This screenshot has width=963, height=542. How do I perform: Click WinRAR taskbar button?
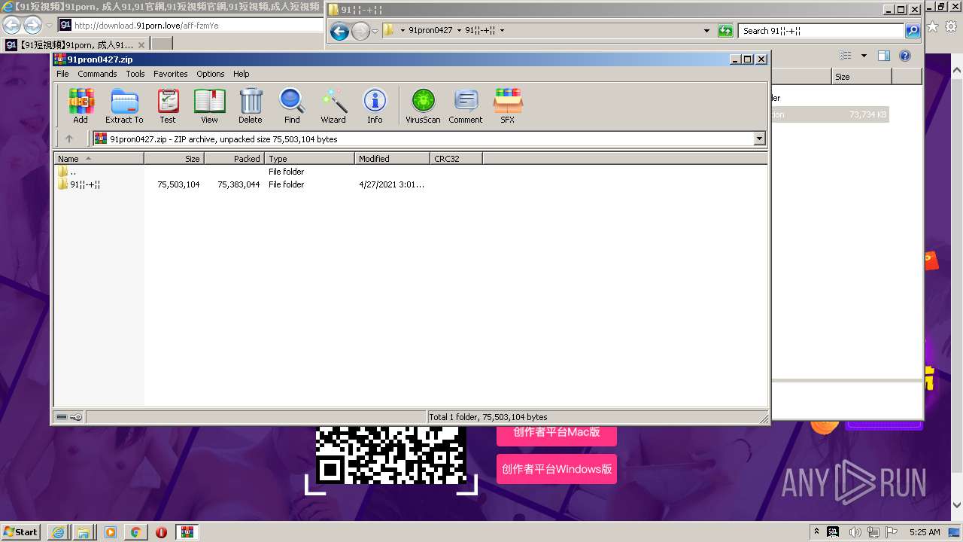coord(187,531)
